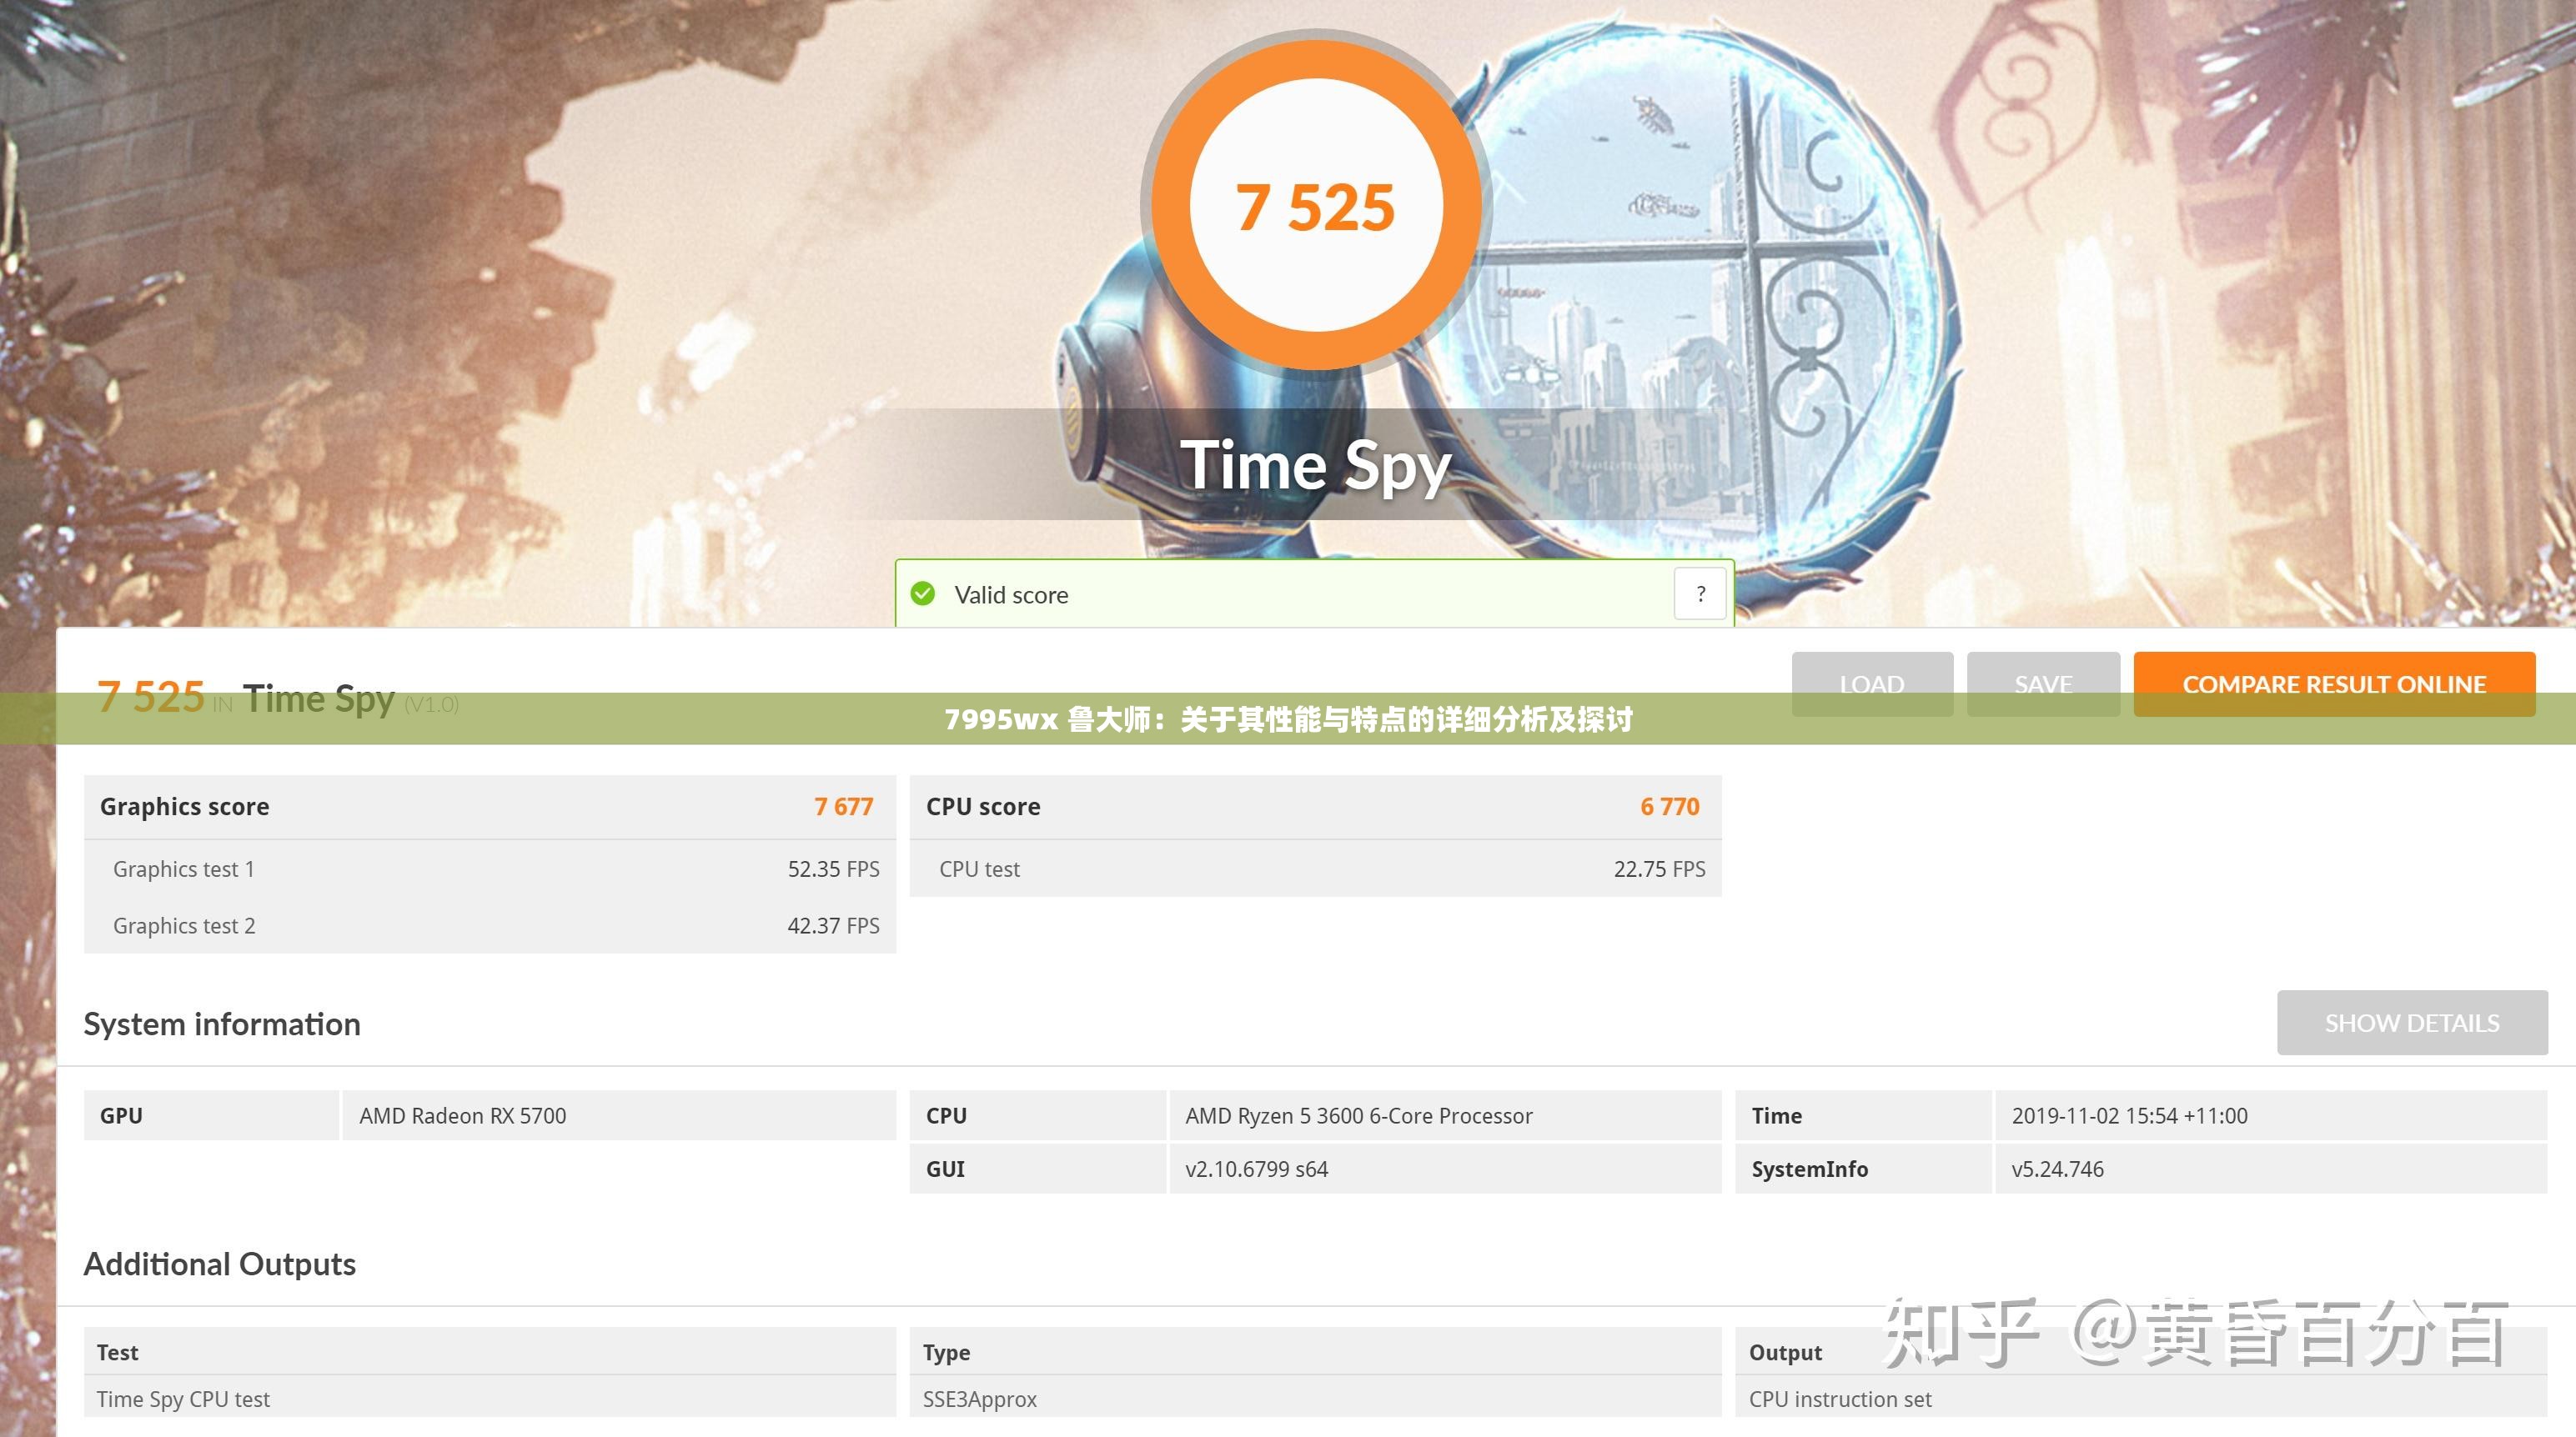Viewport: 2576px width, 1437px height.
Task: Click the 7 525 heading next to Time Spy
Action: [x=150, y=698]
